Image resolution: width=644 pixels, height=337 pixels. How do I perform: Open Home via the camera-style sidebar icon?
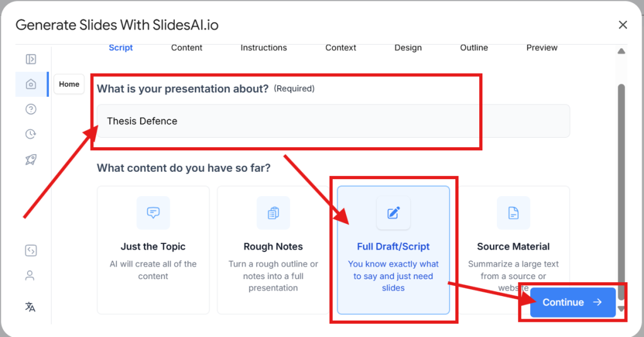(x=30, y=84)
